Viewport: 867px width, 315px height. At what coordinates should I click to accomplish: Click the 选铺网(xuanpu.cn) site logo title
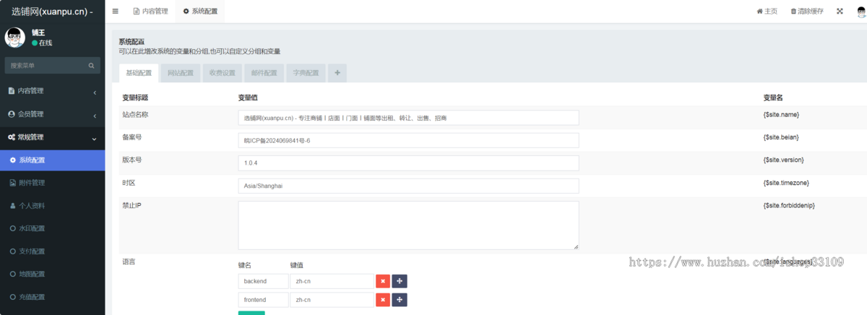point(52,12)
